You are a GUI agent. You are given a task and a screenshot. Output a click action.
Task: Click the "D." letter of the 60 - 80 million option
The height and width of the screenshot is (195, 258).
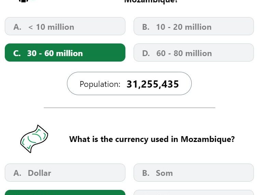(x=146, y=53)
